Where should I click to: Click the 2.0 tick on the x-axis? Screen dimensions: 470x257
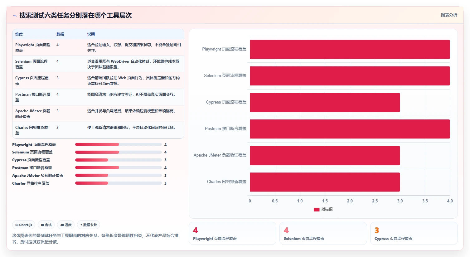(350, 201)
